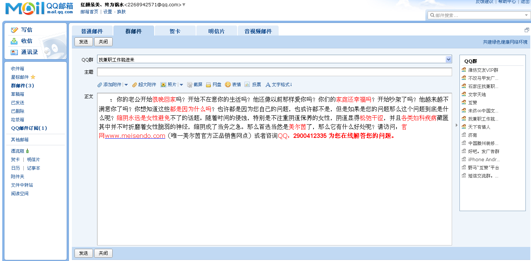The height and width of the screenshot is (261, 531).
Task: Click the 添加附件 paperclip icon to attach file
Action: coord(99,84)
